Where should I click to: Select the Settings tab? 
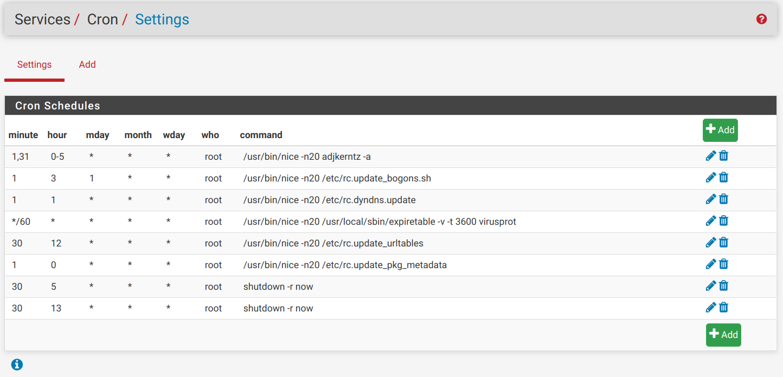coord(34,64)
